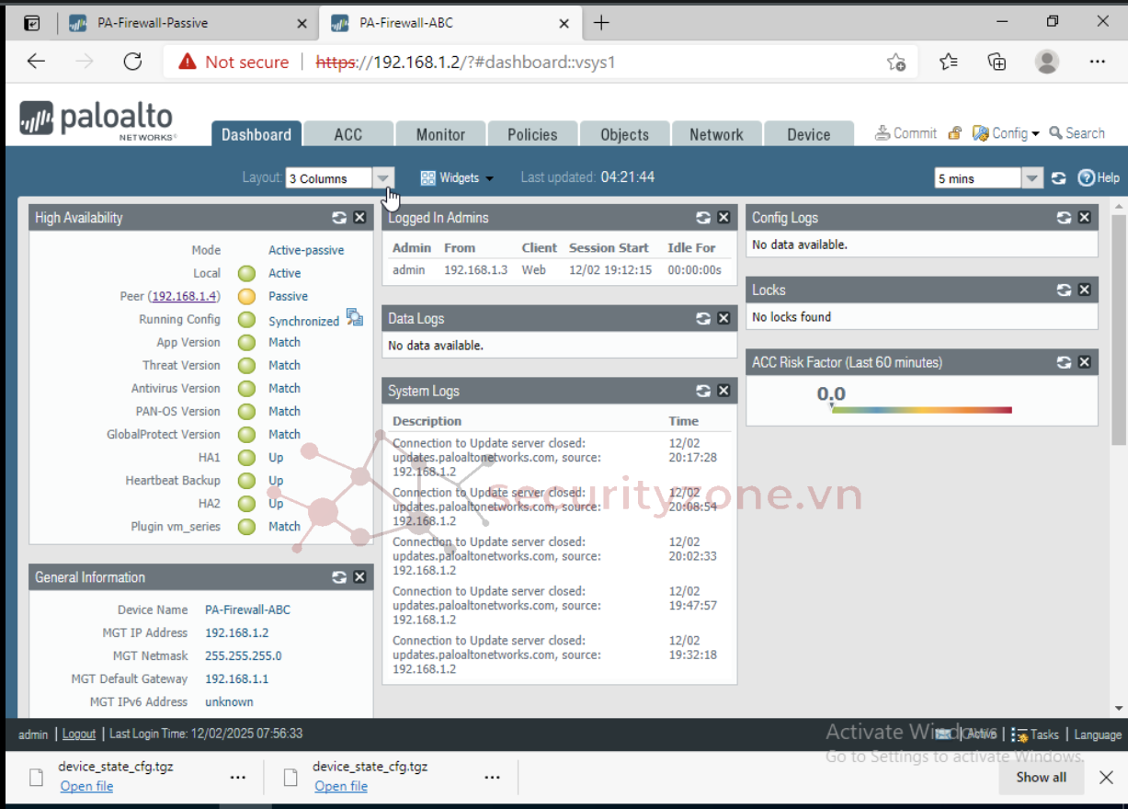Open the Config dropdown menu
1128x809 pixels.
tap(1007, 133)
